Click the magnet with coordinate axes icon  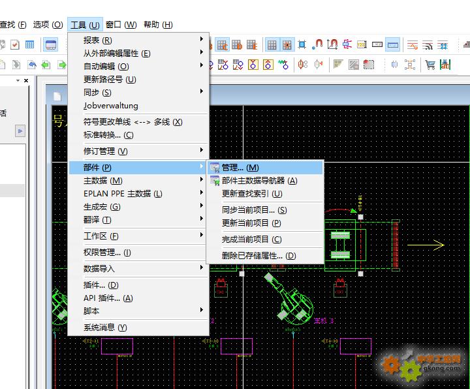click(x=332, y=44)
